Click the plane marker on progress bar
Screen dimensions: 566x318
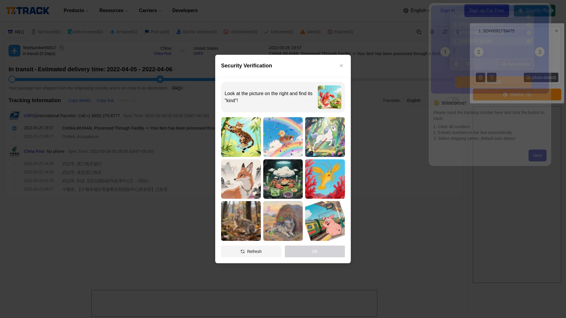coord(160,79)
